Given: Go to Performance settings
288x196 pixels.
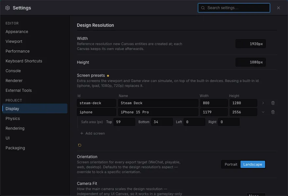Looking at the screenshot, I should click(x=35, y=51).
